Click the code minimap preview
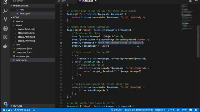This screenshot has height=112, width=200. point(187,17)
